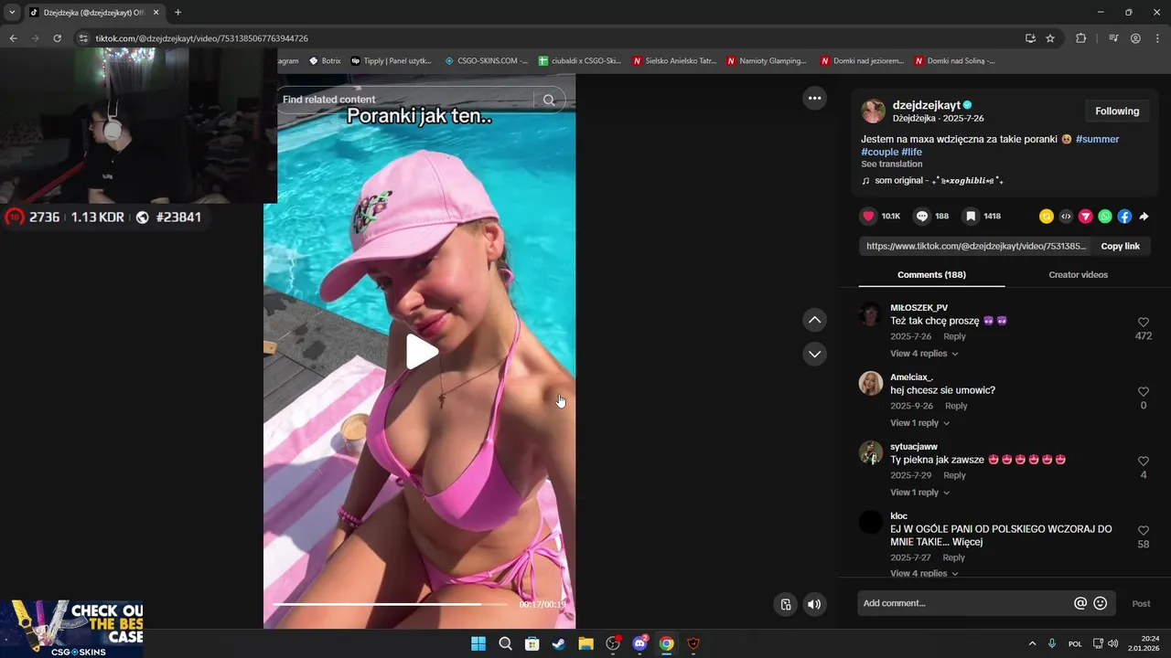Open the #summer hashtag
1171x658 pixels.
(1097, 139)
